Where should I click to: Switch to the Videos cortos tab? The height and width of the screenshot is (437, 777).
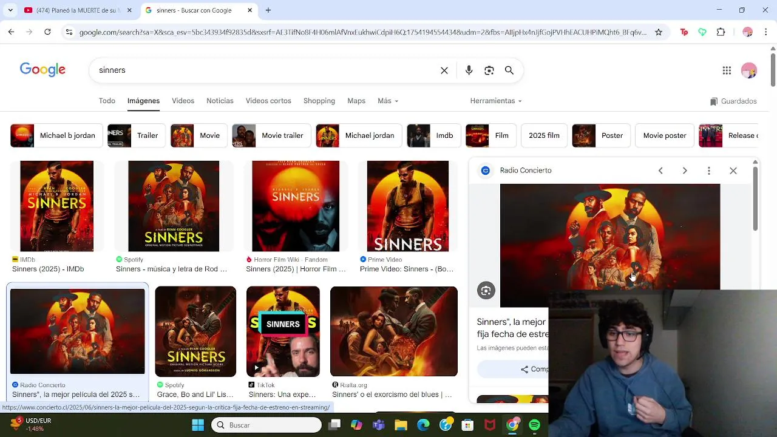coord(268,101)
